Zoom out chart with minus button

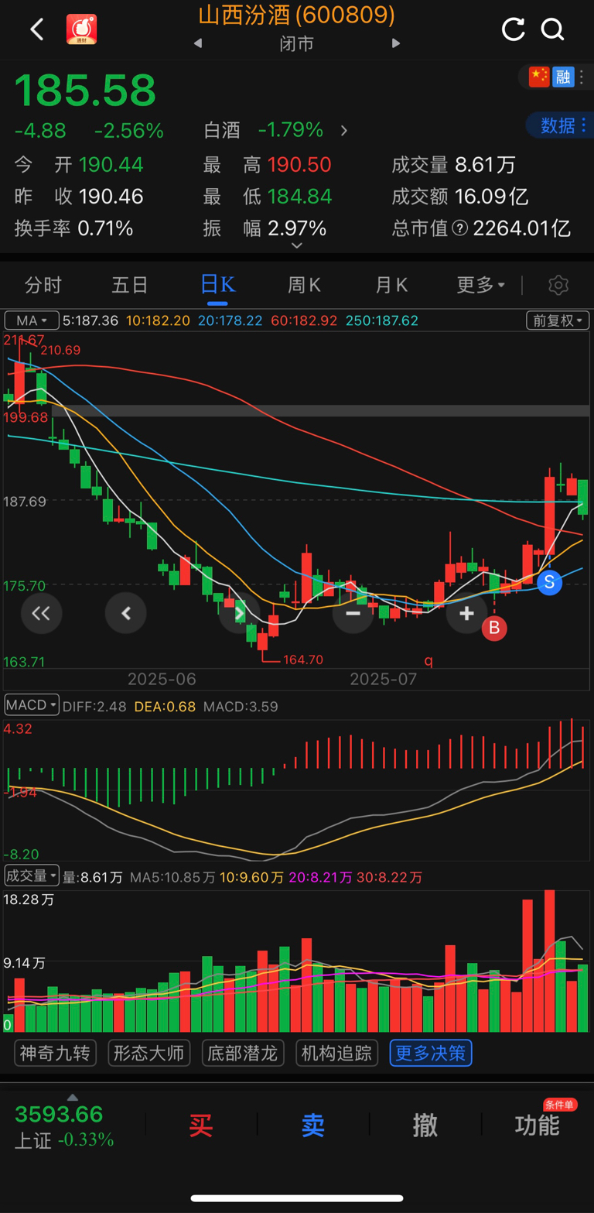click(x=353, y=614)
